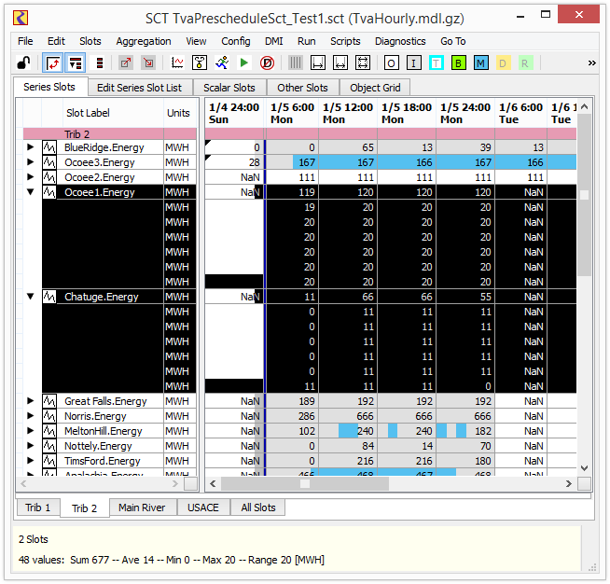Viewport: 610px width, 584px height.
Task: Open the Diagnostics menu
Action: (400, 41)
